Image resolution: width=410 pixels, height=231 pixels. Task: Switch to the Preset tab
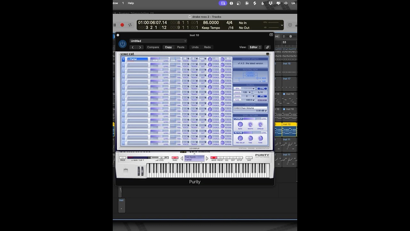[220, 158]
